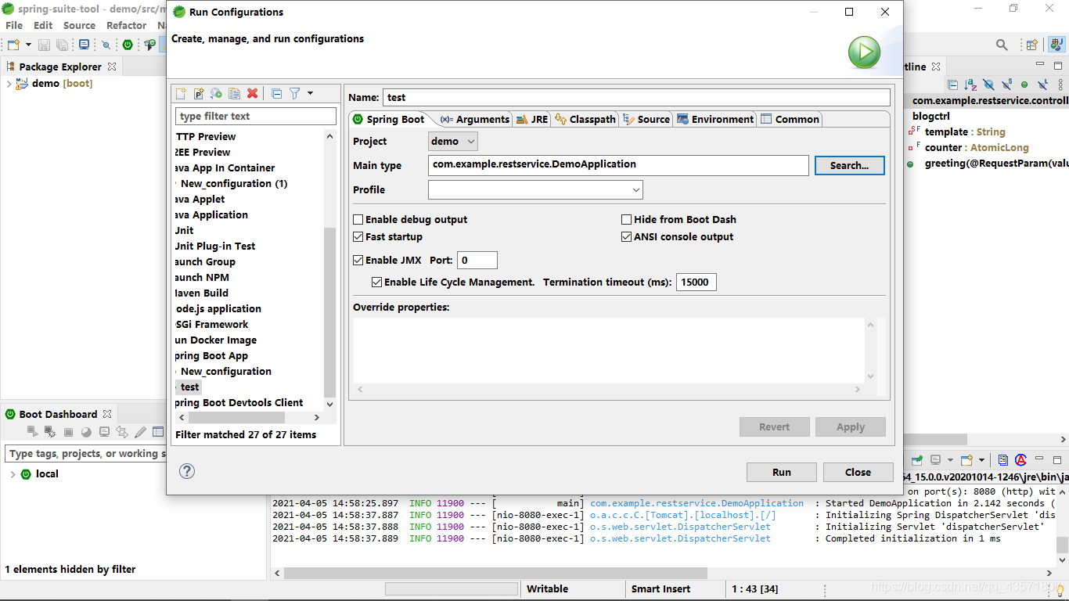
Task: Click the Search... button for Main type
Action: 850,166
